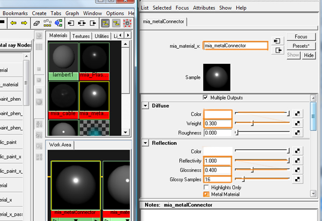Show input and output connections icon
Screen dimensions: 322x221
pyautogui.click(x=82, y=23)
